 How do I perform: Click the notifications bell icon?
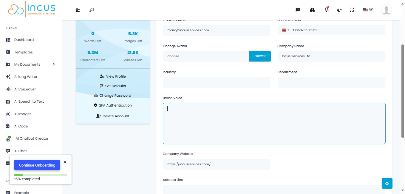coord(326,10)
